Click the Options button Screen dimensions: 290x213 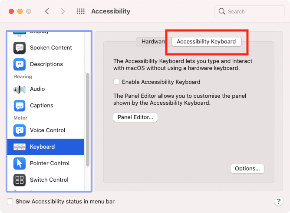(247, 169)
